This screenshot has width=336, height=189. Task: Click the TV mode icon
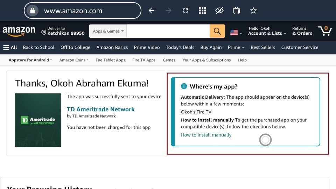pos(236,11)
